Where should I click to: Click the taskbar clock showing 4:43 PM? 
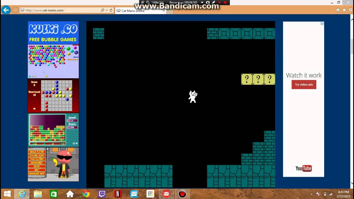pos(343,194)
